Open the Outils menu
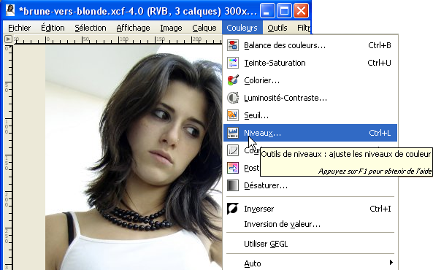 pos(277,28)
